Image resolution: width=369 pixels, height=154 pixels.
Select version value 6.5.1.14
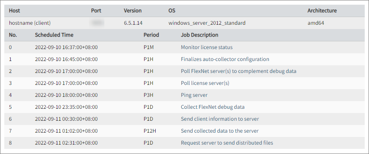tap(133, 23)
